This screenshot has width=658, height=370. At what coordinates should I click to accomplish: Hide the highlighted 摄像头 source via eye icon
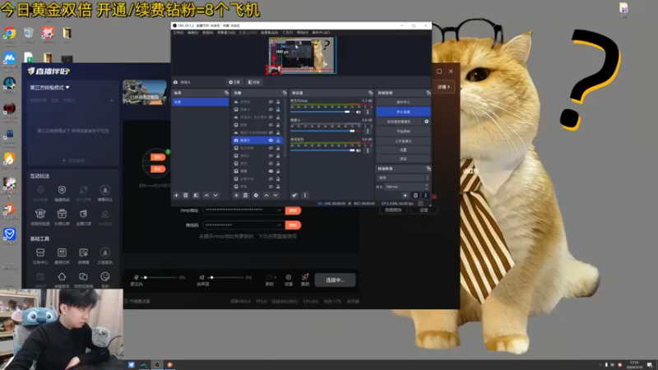click(271, 140)
